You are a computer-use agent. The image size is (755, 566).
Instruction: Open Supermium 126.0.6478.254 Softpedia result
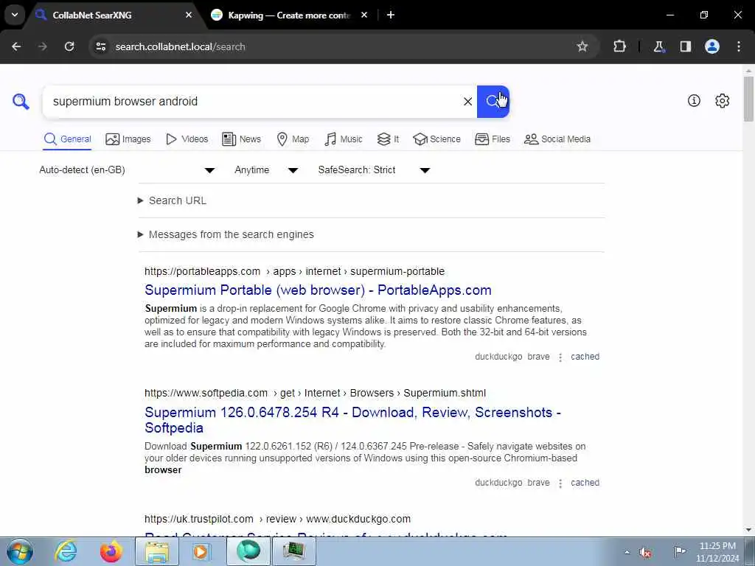pyautogui.click(x=352, y=419)
